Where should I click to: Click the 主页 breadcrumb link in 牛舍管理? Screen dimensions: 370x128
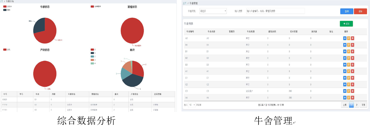(x=184, y=3)
